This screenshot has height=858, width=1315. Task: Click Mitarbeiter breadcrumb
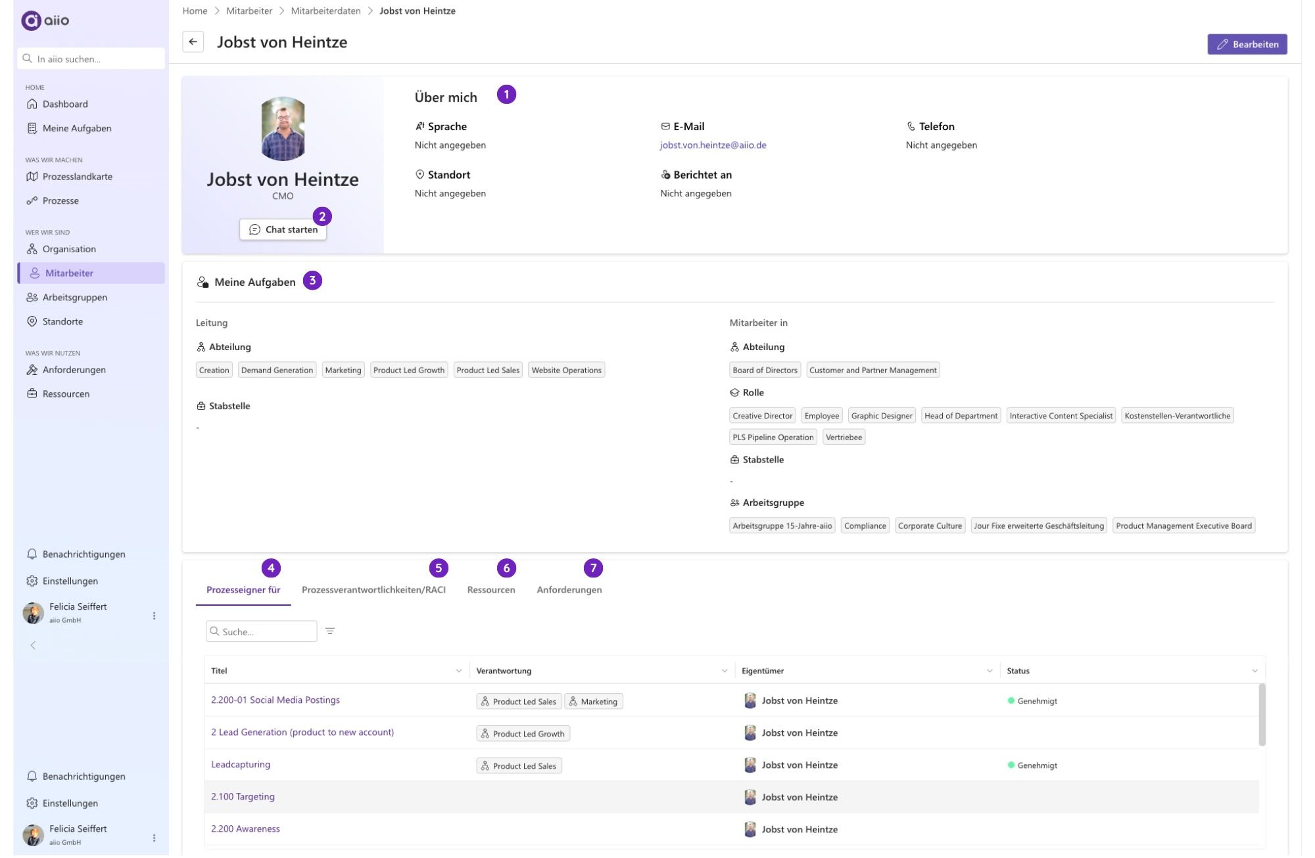(249, 11)
